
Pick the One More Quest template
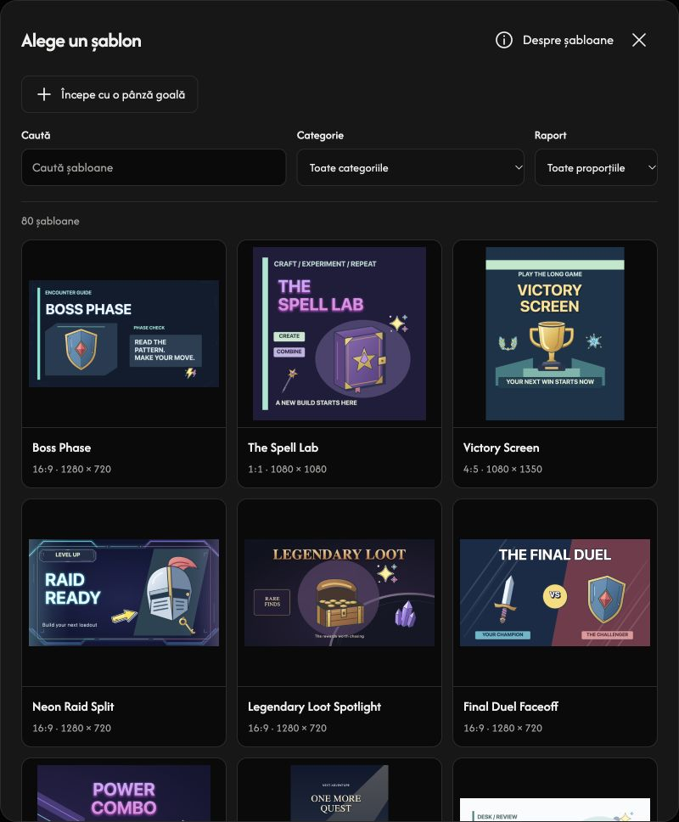coord(339,793)
